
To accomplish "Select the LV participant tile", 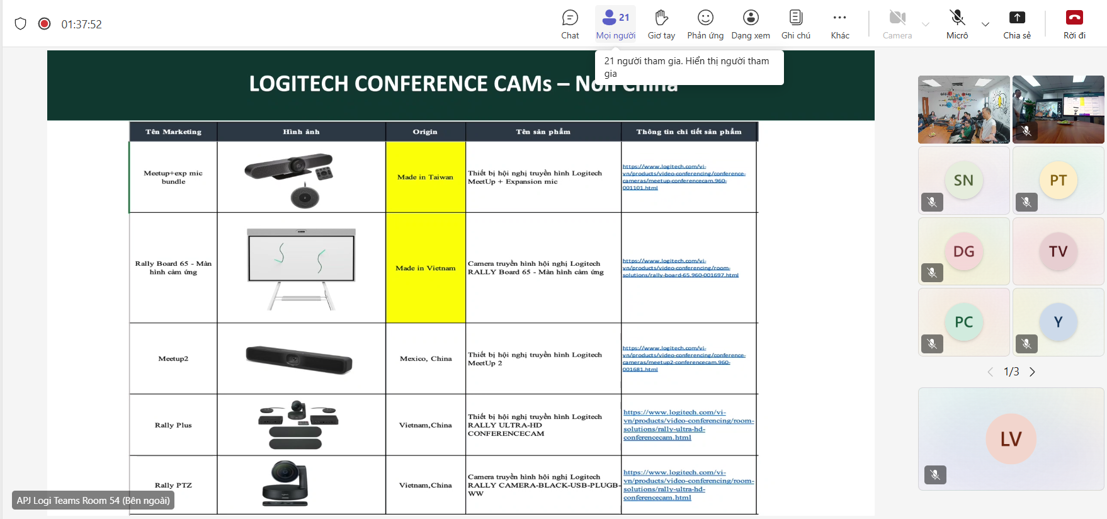I will tap(1011, 439).
